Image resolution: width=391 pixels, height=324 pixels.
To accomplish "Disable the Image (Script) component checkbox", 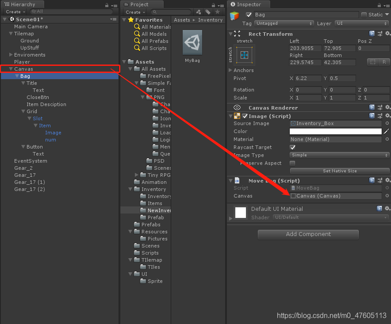I will [x=245, y=116].
